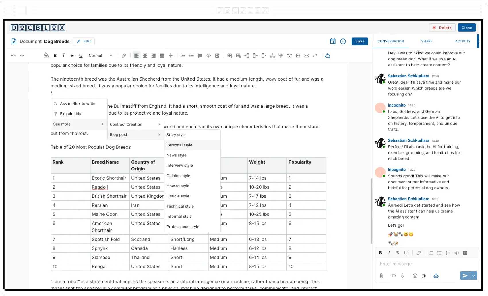Choose Ask miBlox to write
This screenshot has width=488, height=296.
pos(79,103)
